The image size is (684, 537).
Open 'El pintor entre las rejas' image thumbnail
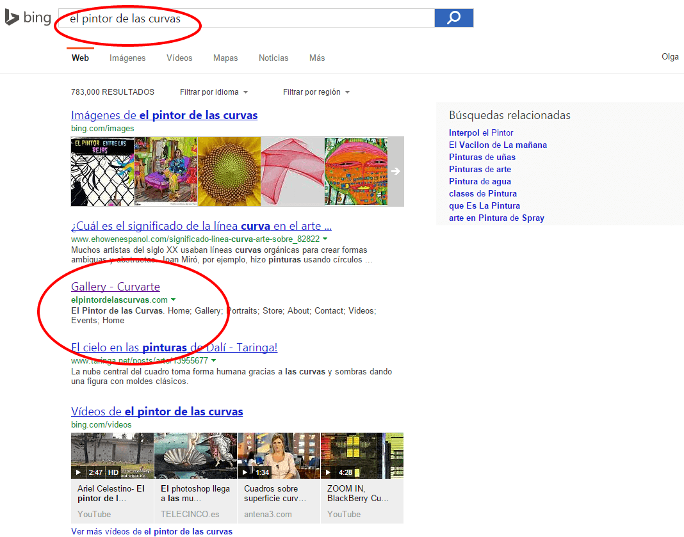[x=102, y=172]
